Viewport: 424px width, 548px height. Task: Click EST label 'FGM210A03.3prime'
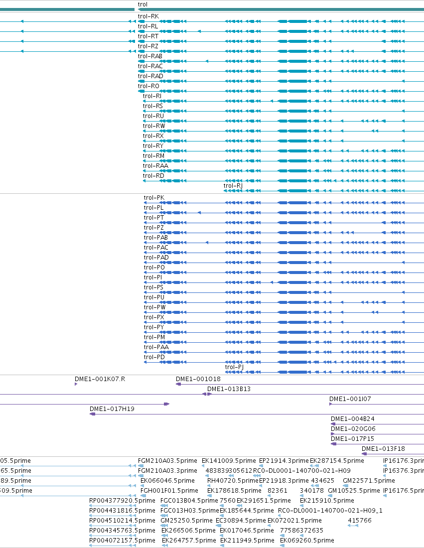(167, 471)
